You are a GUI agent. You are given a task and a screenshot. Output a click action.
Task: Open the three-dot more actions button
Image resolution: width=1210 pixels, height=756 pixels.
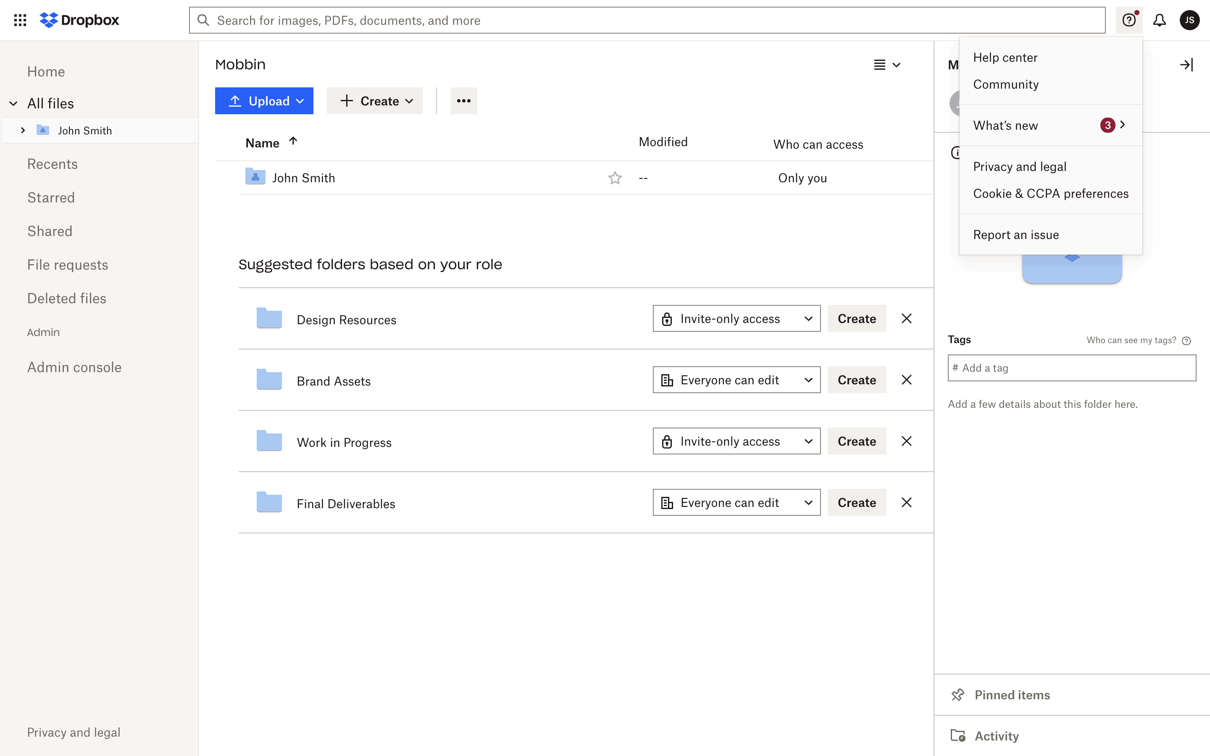tap(463, 101)
